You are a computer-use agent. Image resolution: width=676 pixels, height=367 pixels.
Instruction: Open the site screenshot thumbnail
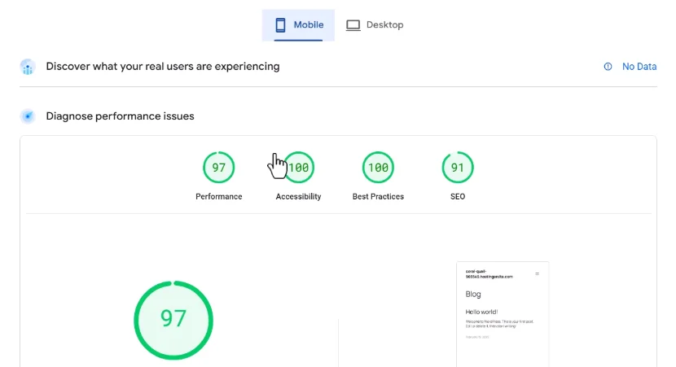pos(503,314)
